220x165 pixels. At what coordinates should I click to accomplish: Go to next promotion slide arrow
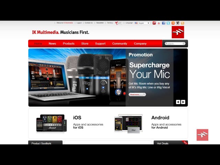click(183, 102)
